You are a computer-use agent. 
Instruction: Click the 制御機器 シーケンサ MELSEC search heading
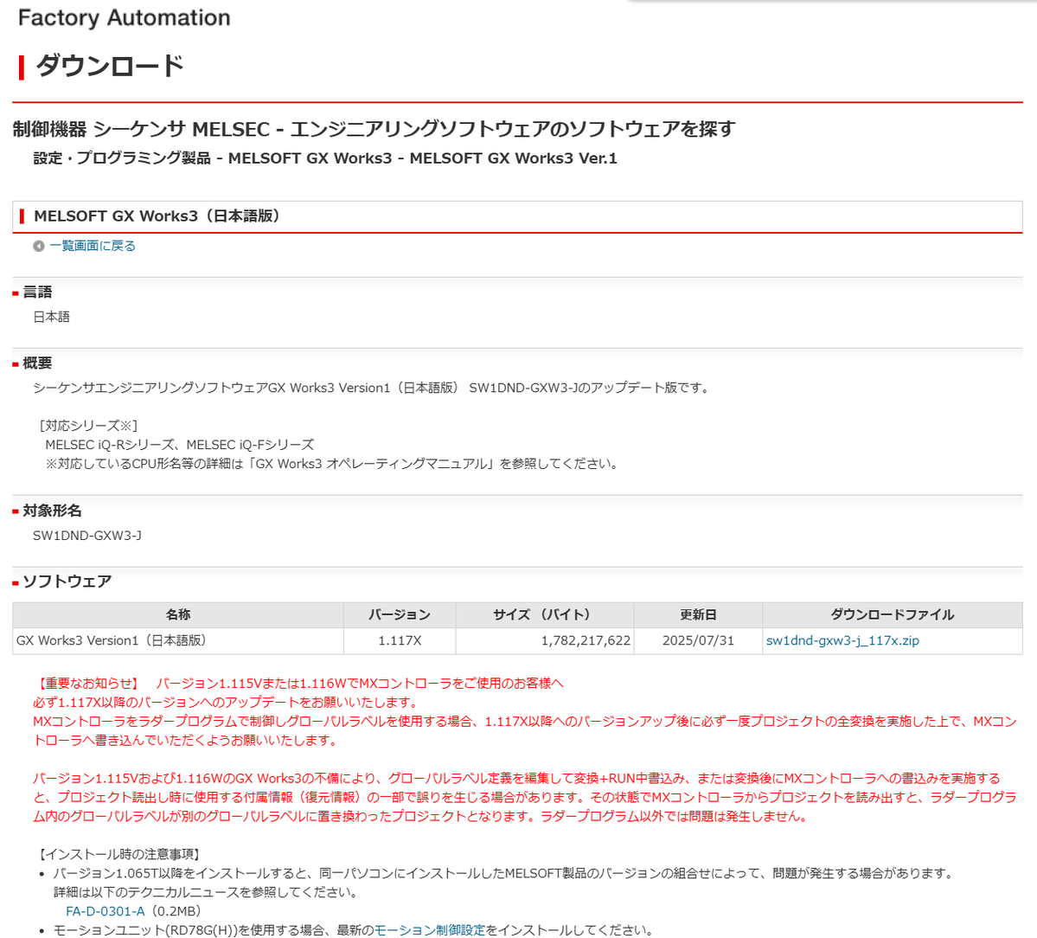point(374,130)
